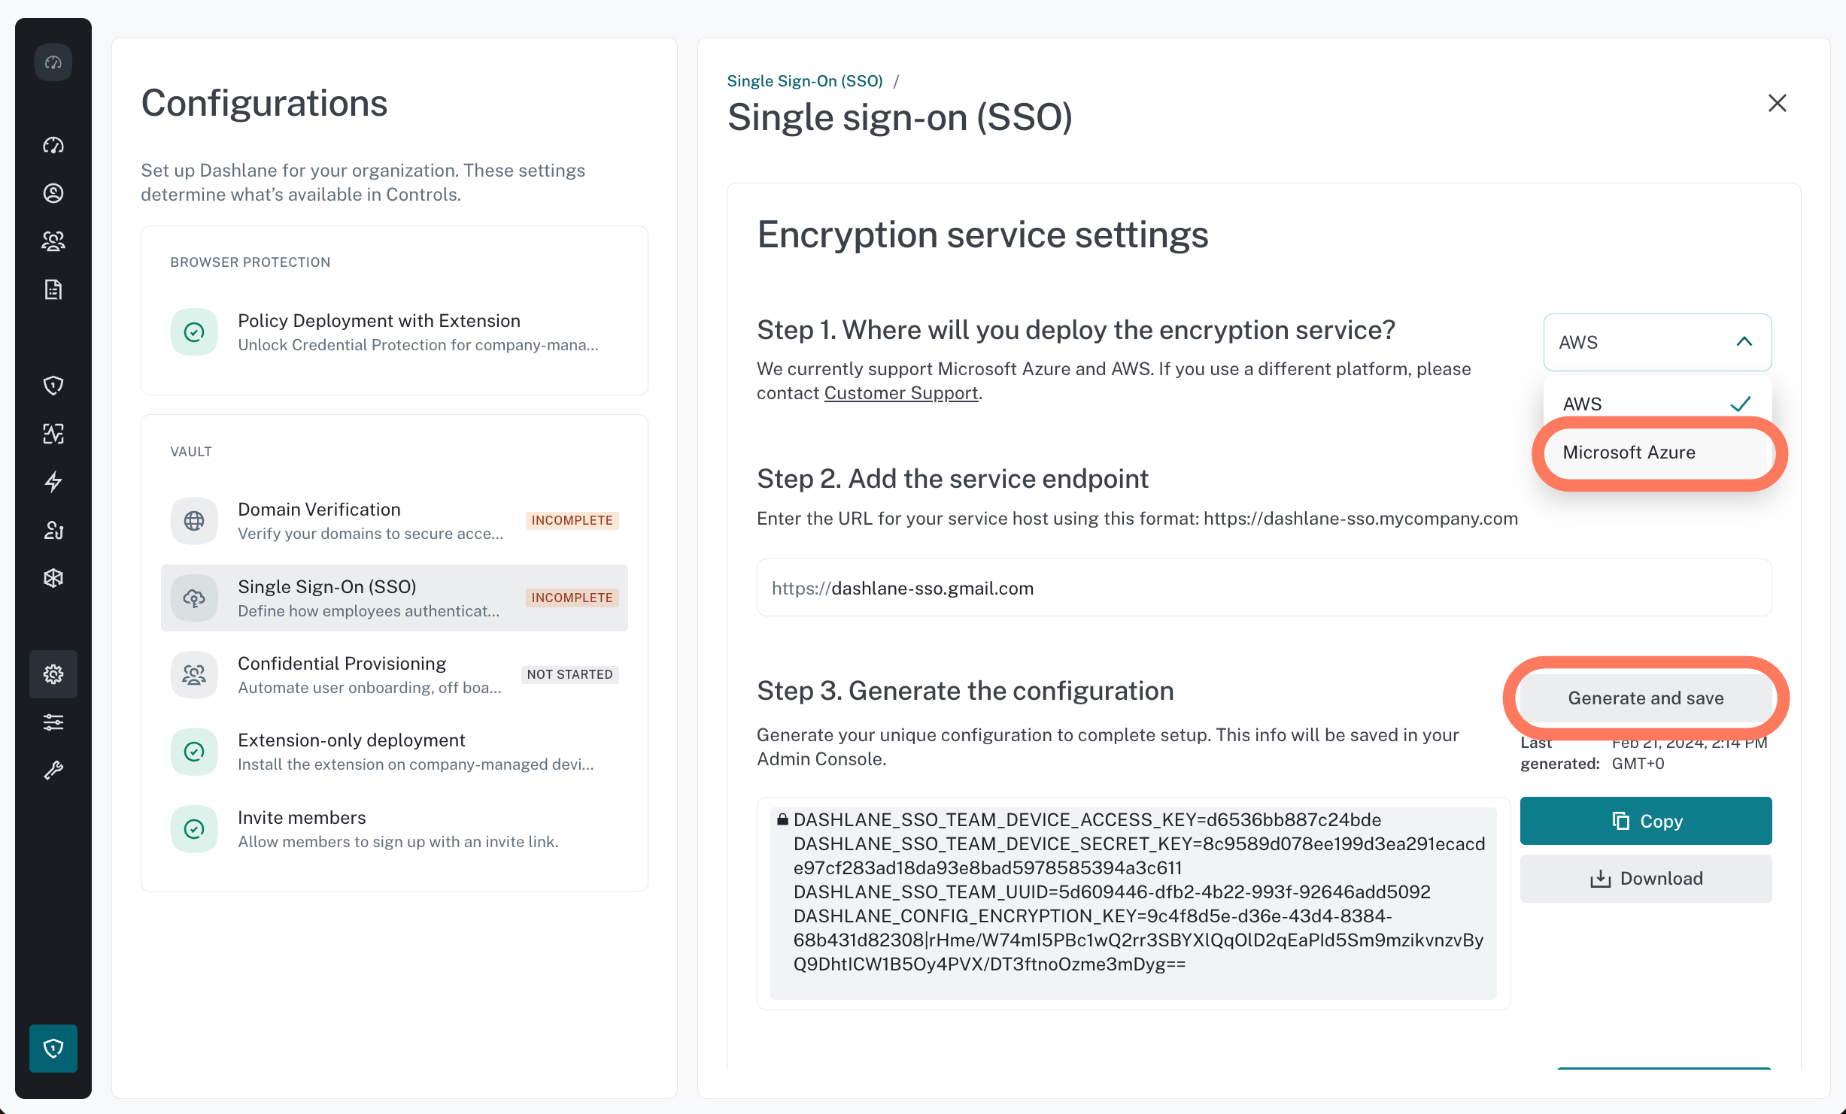This screenshot has width=1846, height=1114.
Task: Select Single Sign-On (SSO) configuration row
Action: (394, 598)
